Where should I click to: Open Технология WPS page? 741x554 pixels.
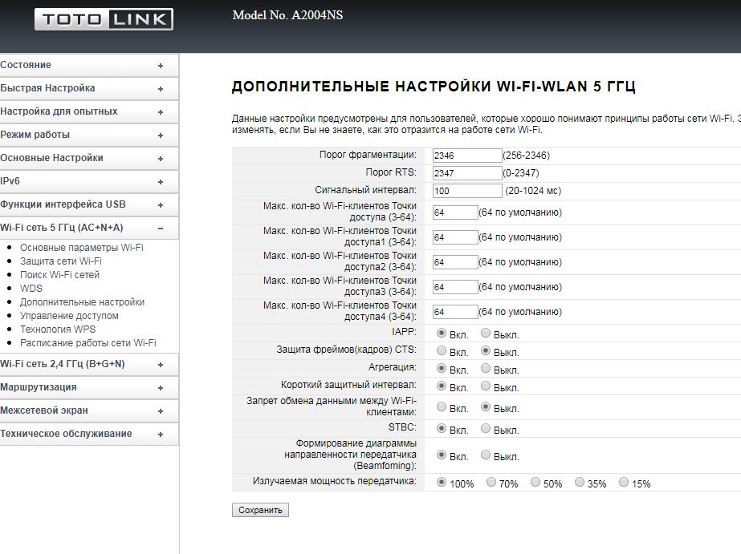[x=58, y=330]
